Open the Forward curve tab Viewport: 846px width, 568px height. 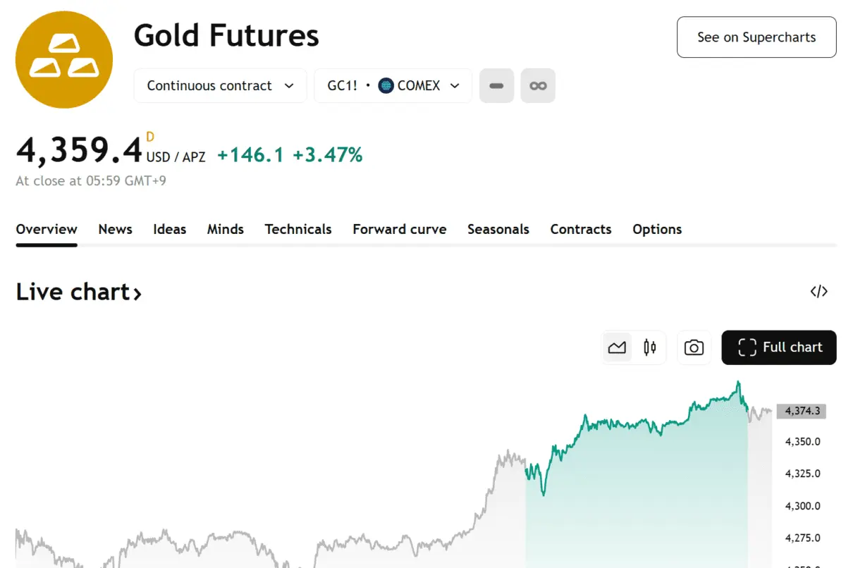click(x=399, y=229)
